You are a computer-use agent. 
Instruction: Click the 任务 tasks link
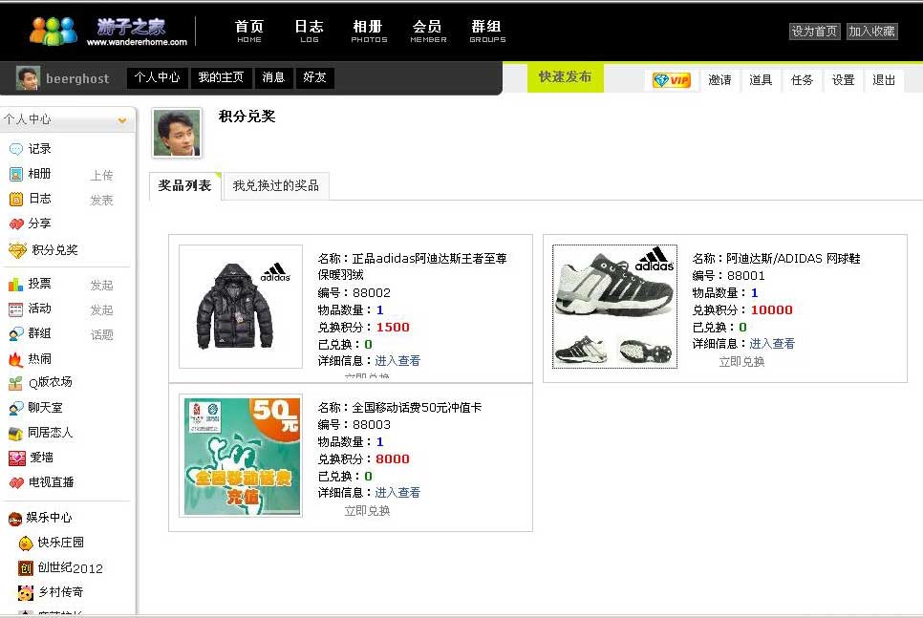tap(802, 80)
